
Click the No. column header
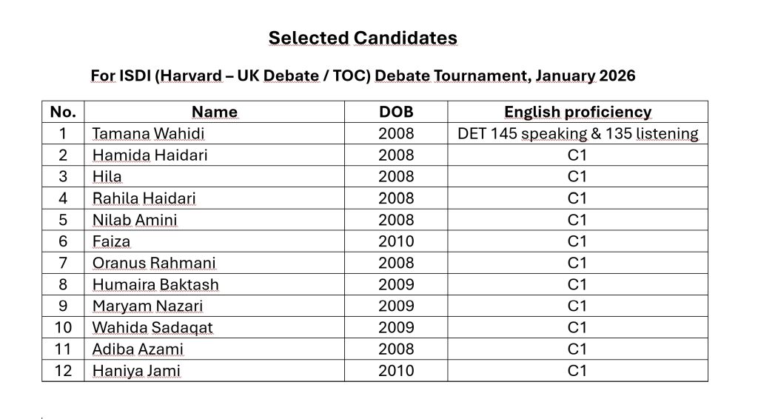click(63, 112)
